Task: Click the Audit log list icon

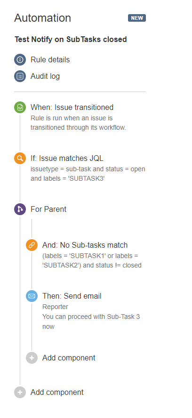Action: pyautogui.click(x=20, y=76)
